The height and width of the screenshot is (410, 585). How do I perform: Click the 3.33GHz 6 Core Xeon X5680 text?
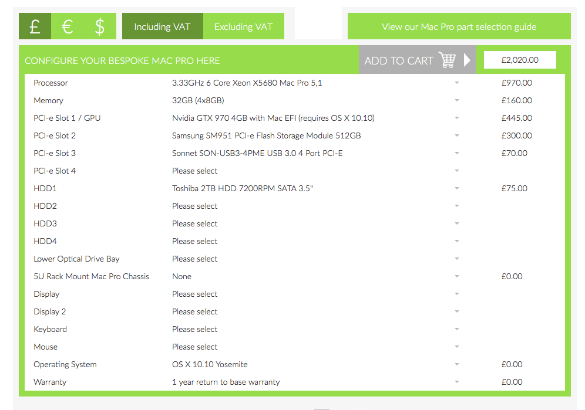click(x=247, y=83)
